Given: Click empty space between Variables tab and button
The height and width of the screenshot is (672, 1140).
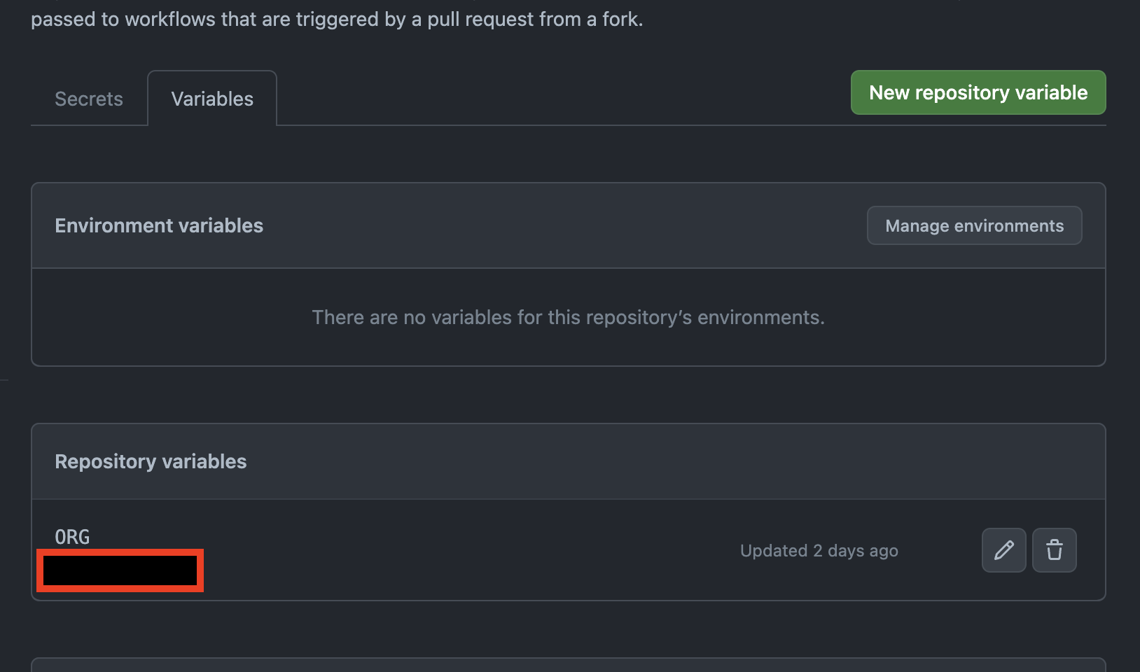Looking at the screenshot, I should [560, 98].
